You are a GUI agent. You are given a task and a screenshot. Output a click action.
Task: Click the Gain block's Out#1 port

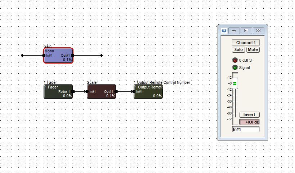(72, 56)
